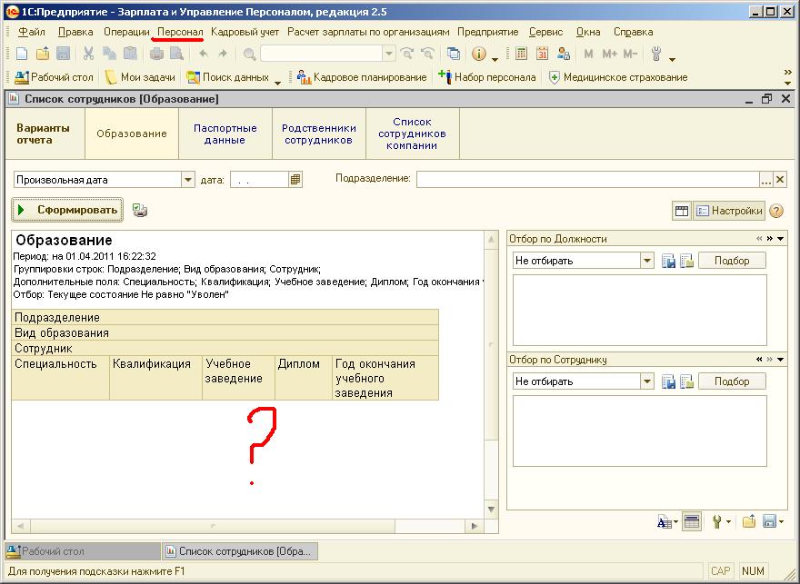The height and width of the screenshot is (584, 800).
Task: Click the orange question mark help icon
Action: [x=776, y=211]
